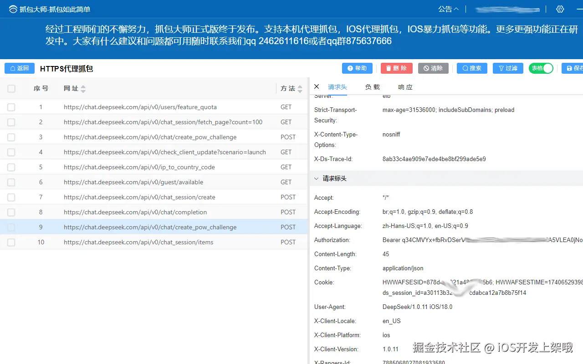Check the row 6 guest/available checkbox
Image resolution: width=583 pixels, height=364 pixels.
(x=11, y=182)
